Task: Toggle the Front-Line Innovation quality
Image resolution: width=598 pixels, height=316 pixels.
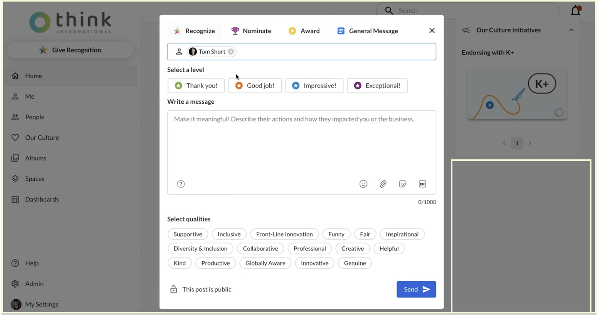Action: coord(284,234)
